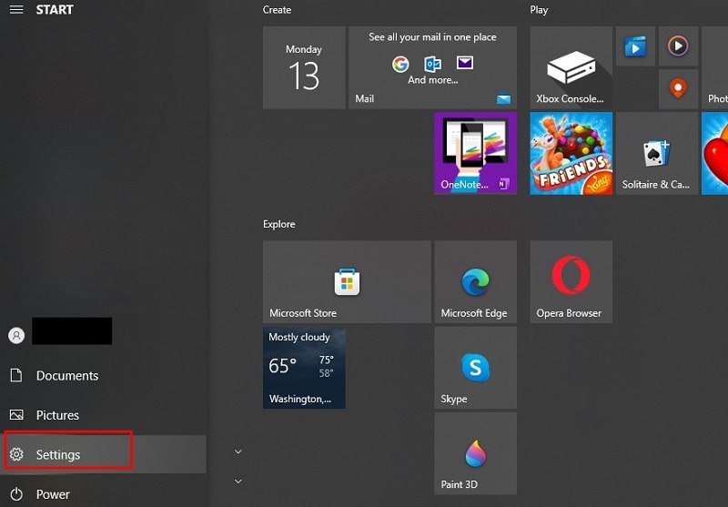The height and width of the screenshot is (507, 728).
Task: Open the Groove Music tile
Action: point(678,46)
